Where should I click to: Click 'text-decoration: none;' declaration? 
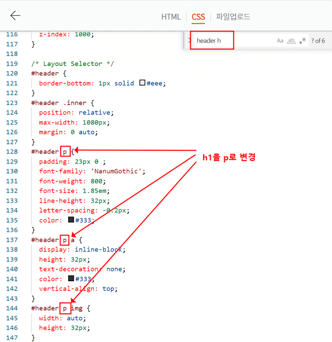coord(82,269)
